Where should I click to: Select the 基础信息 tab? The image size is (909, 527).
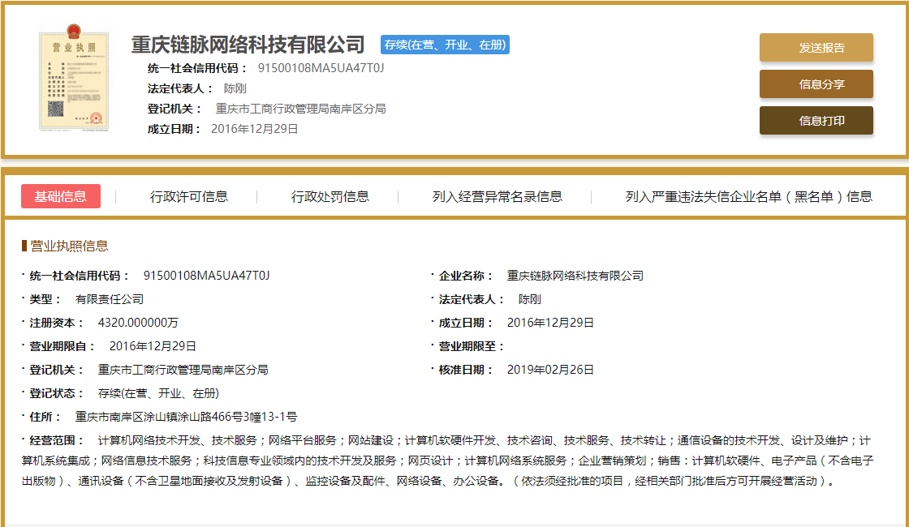pyautogui.click(x=61, y=196)
